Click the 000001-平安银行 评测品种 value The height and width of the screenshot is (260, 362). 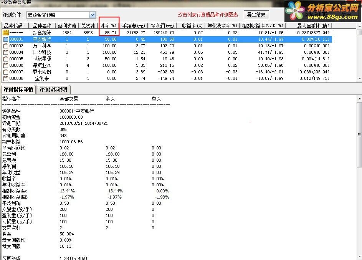coord(77,111)
